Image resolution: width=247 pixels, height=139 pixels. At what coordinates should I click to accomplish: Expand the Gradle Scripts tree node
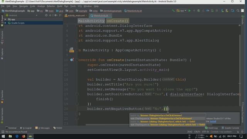click(x=5, y=23)
